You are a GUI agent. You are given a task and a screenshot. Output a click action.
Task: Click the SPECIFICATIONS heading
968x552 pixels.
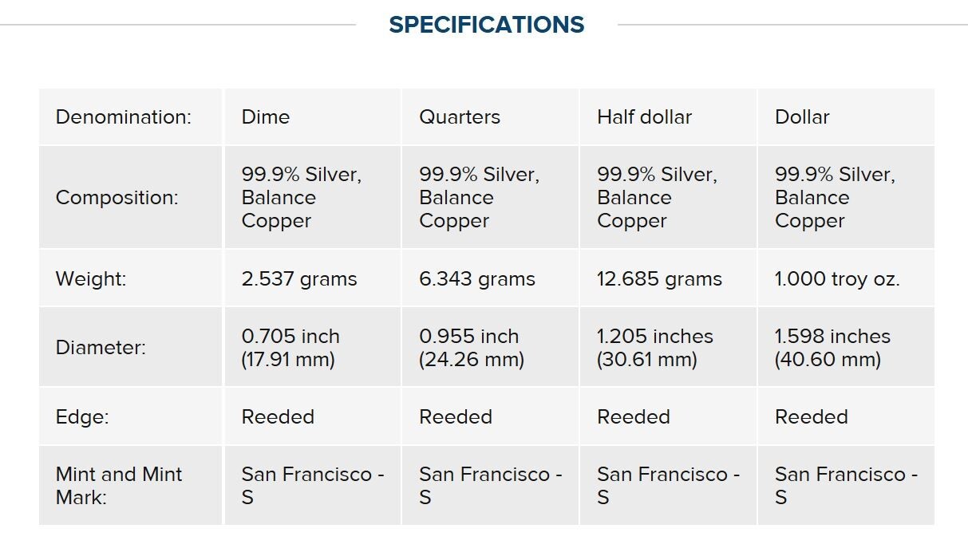tap(486, 25)
